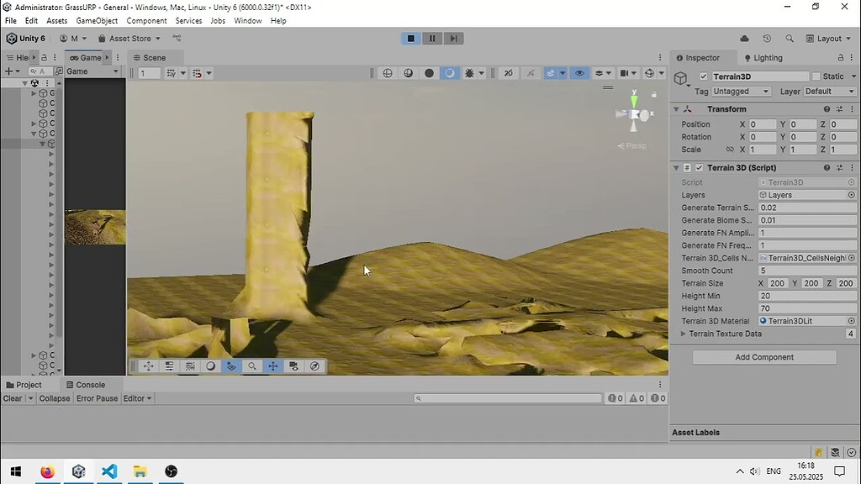Select the Move tool in the scene overlay
This screenshot has width=861, height=484.
coord(149,366)
